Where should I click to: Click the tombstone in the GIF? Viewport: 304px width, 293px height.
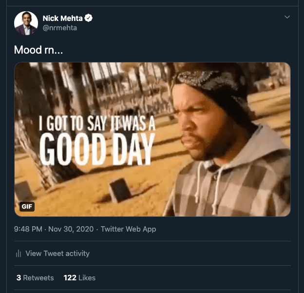119,190
